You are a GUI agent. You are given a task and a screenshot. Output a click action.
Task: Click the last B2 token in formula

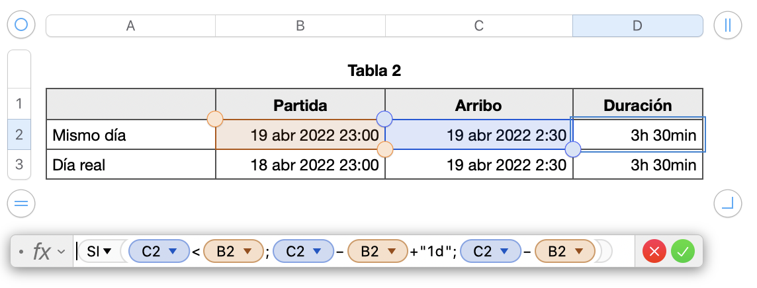[557, 251]
